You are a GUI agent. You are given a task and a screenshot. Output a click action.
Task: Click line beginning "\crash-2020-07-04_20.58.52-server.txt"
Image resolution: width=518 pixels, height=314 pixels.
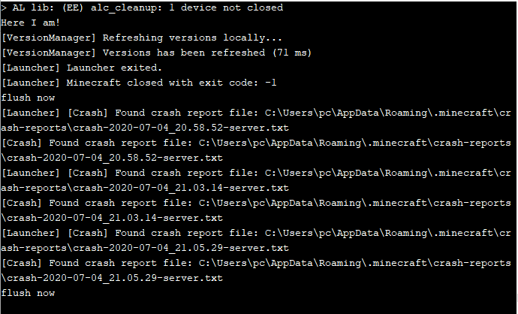click(x=113, y=158)
